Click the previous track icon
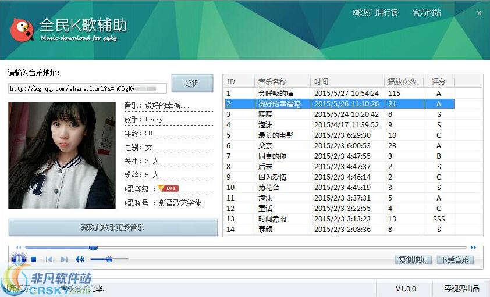Viewport: 490px width, 297px height. (49, 259)
